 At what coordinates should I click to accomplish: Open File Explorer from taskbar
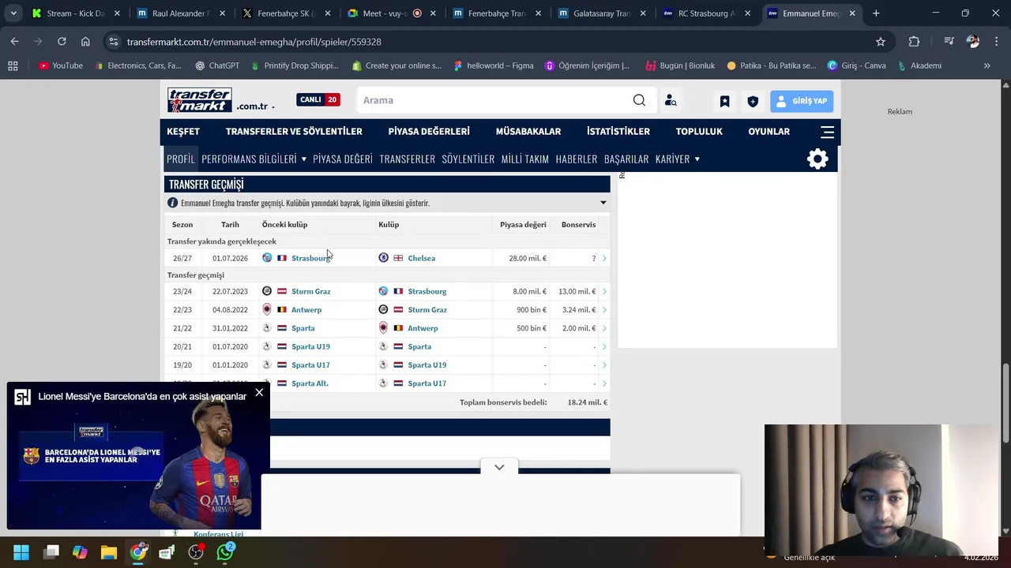click(x=109, y=552)
